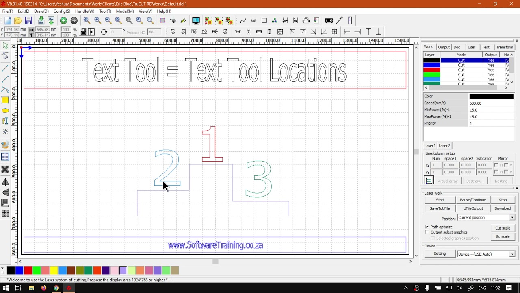Select the straight Line draw tool

click(5, 68)
